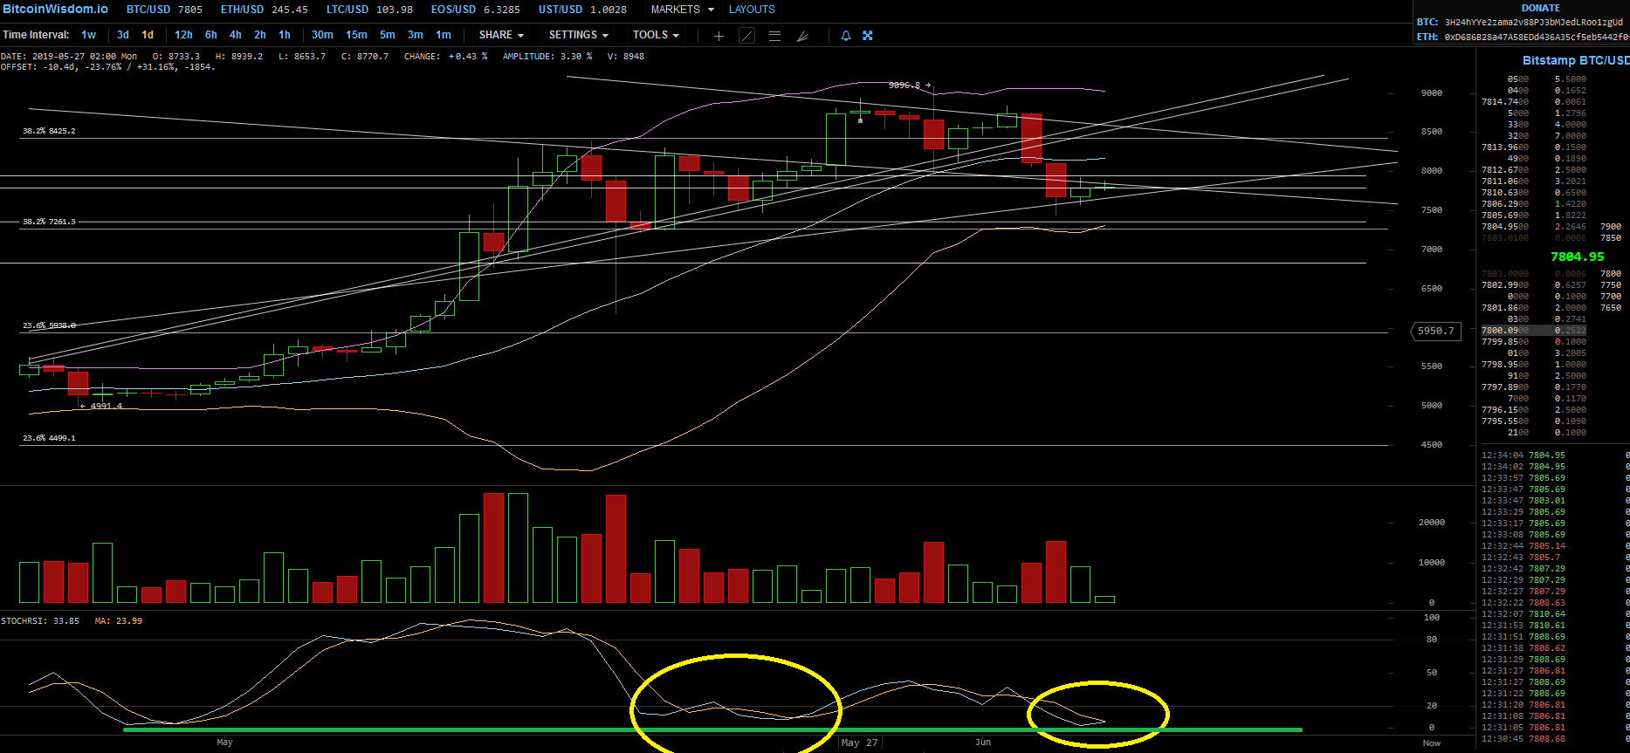Click the STOCHRSI 33.85 indicator label

point(40,621)
